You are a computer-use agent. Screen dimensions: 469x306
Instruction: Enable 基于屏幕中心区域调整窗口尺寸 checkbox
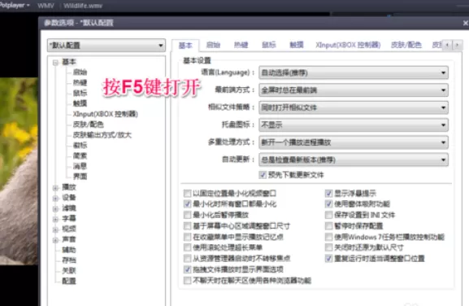[188, 226]
